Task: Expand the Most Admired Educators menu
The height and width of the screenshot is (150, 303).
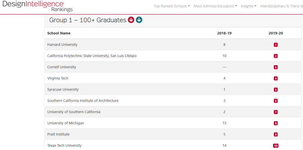Action: [x=215, y=6]
